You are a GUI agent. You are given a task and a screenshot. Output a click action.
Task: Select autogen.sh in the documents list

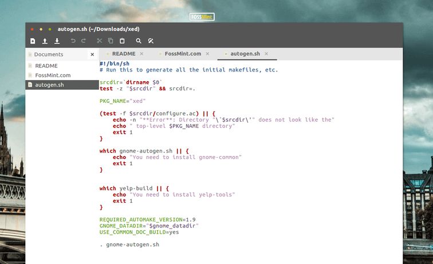pos(49,85)
